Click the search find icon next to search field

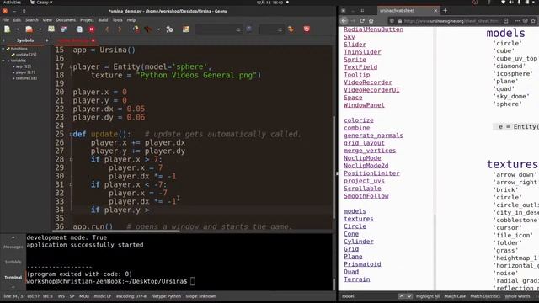[x=249, y=29]
